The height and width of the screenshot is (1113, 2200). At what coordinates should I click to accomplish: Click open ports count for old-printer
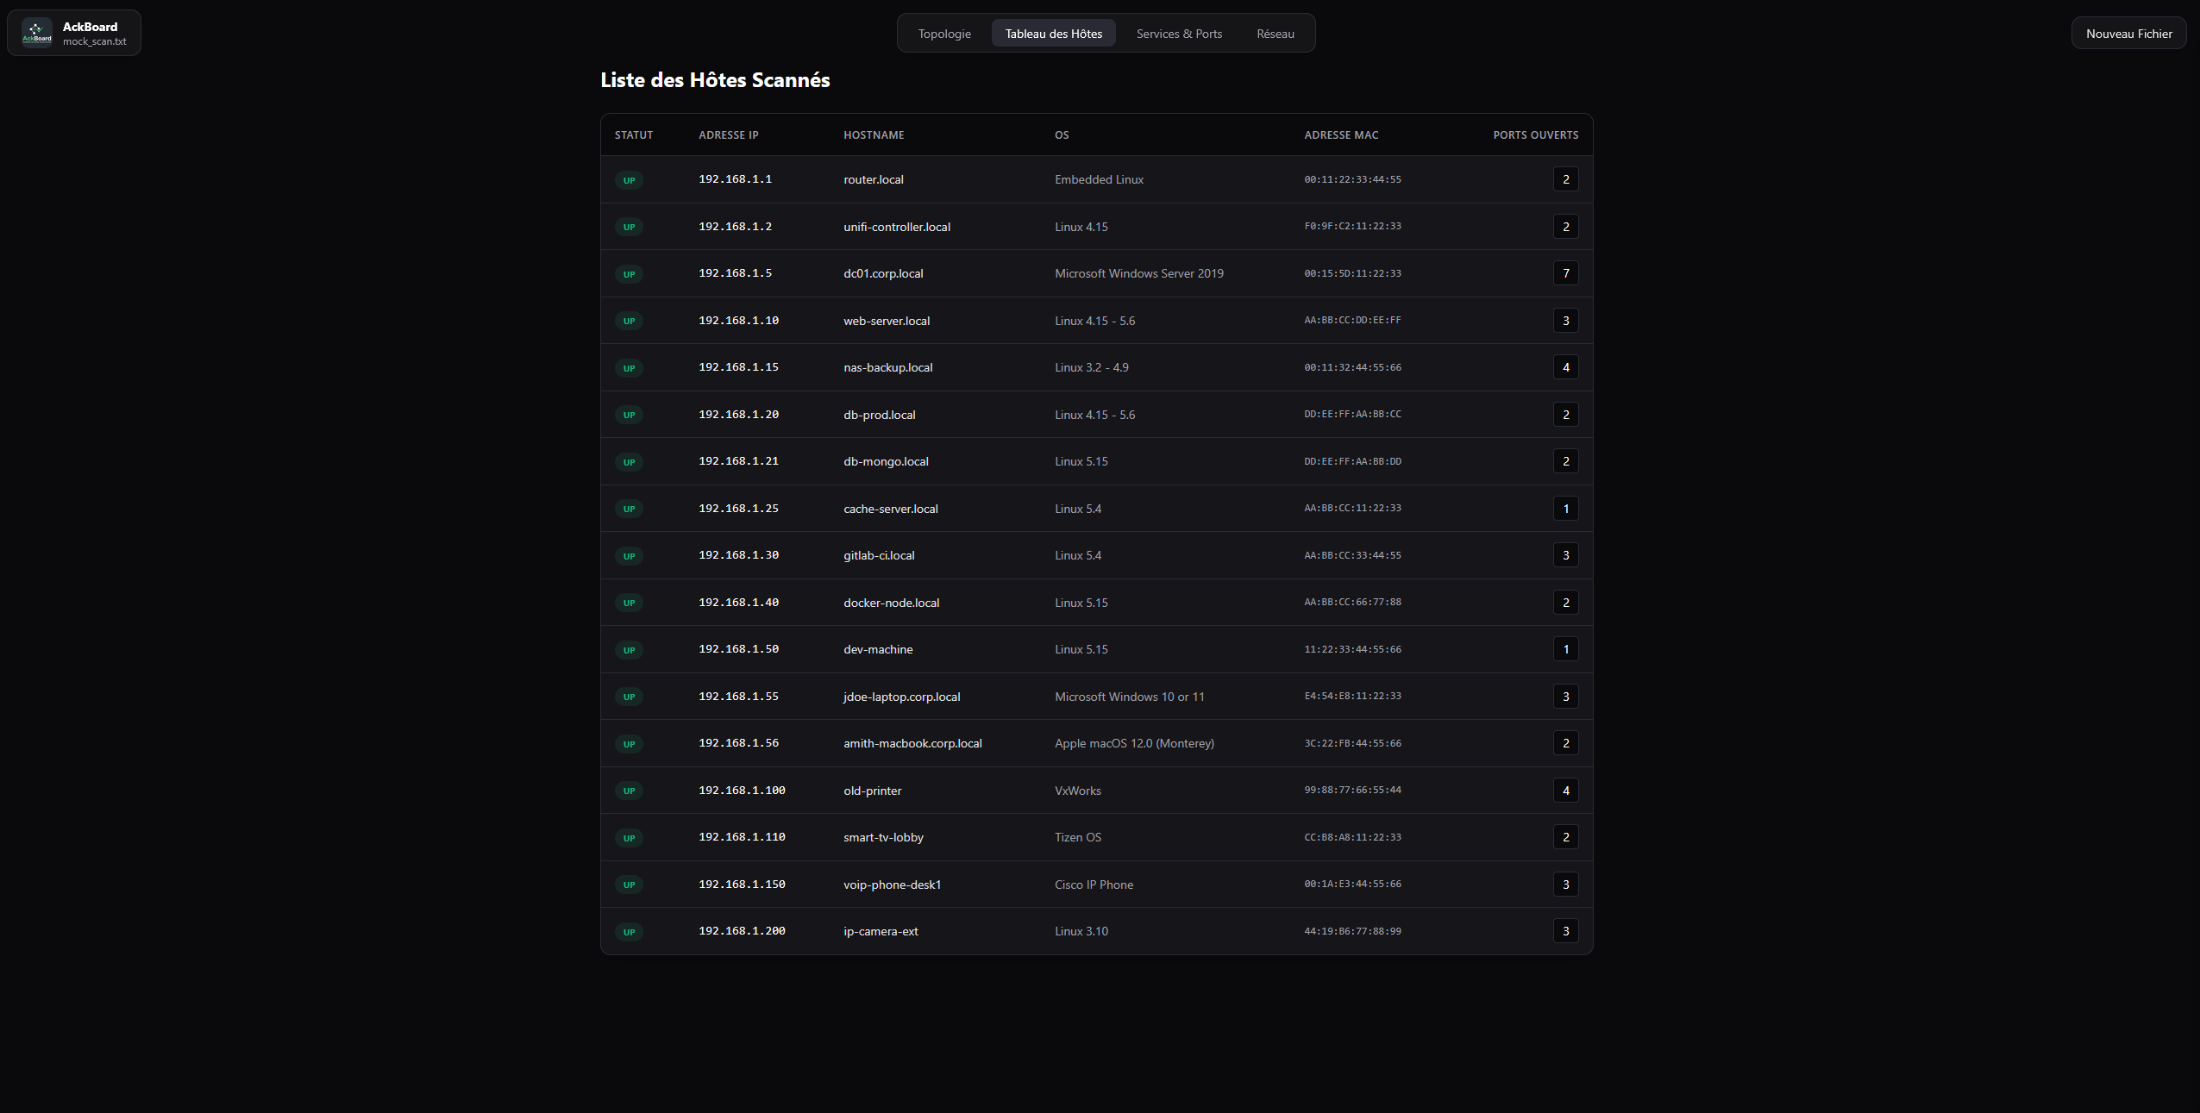1565,791
